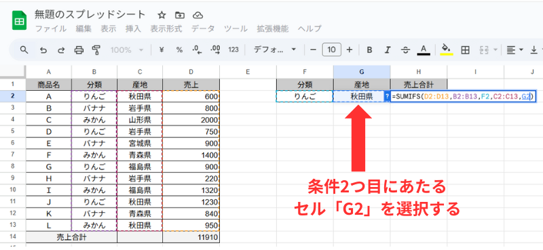Redo the last action
The image size is (543, 250).
coord(61,49)
